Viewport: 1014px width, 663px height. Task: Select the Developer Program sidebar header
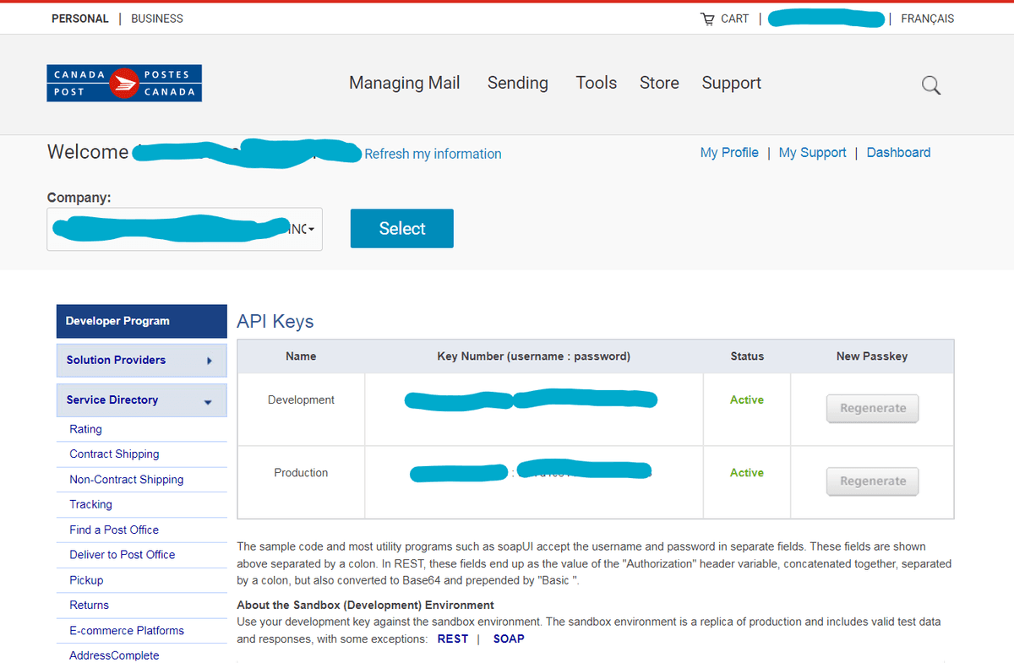(x=141, y=321)
